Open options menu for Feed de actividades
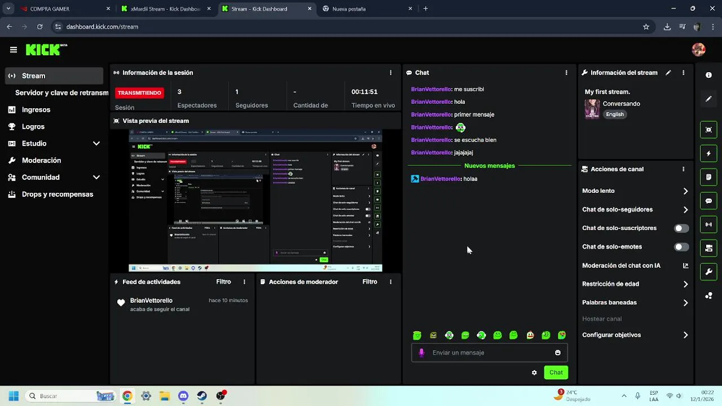The height and width of the screenshot is (406, 722). (244, 282)
